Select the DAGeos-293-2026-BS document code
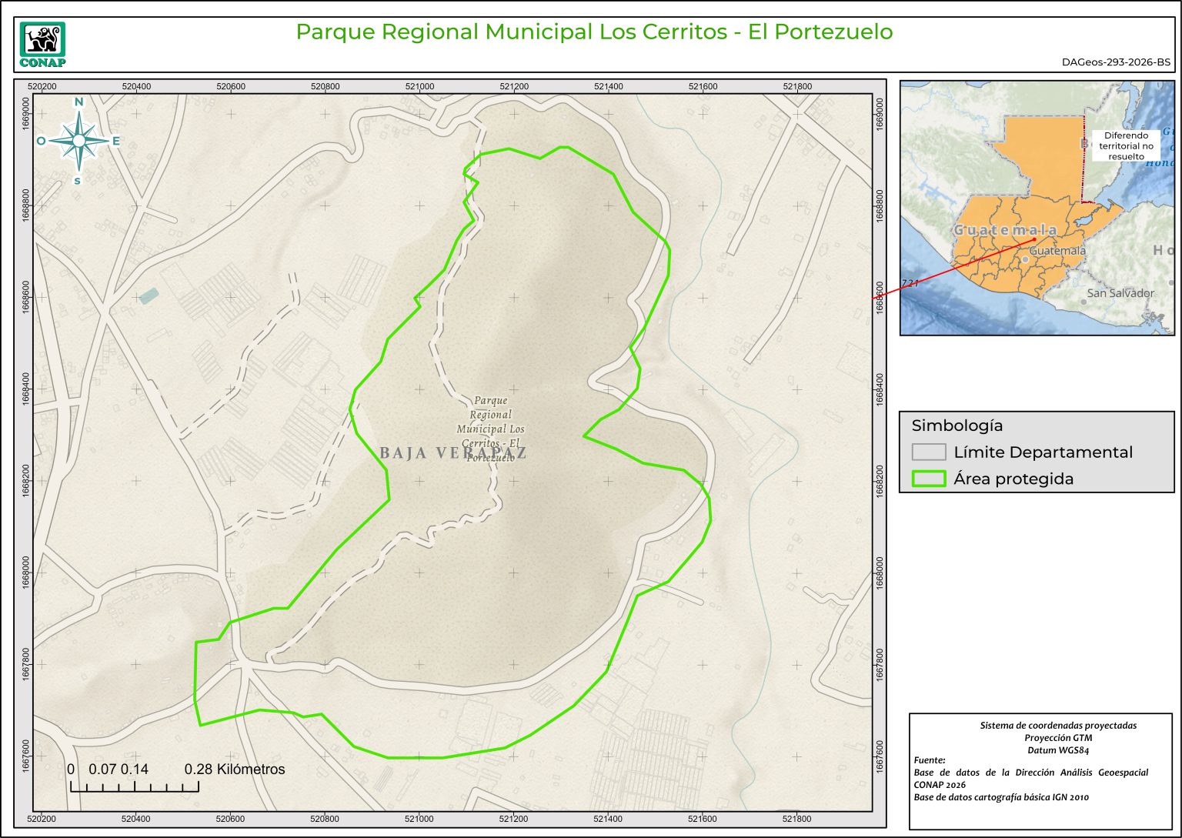The width and height of the screenshot is (1182, 838). tap(1116, 62)
